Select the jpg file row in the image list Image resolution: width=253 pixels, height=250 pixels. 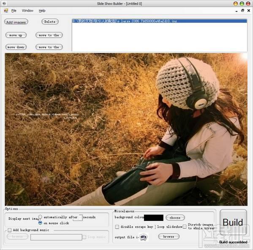tap(159, 21)
